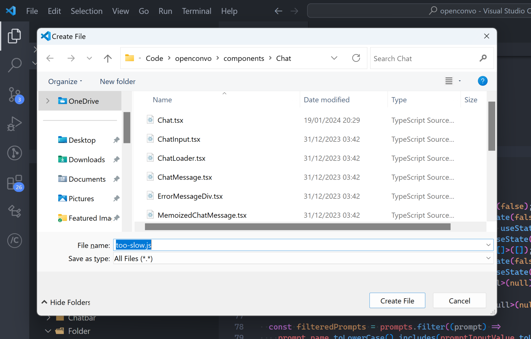Go forward in VS Code editor history

(x=294, y=11)
